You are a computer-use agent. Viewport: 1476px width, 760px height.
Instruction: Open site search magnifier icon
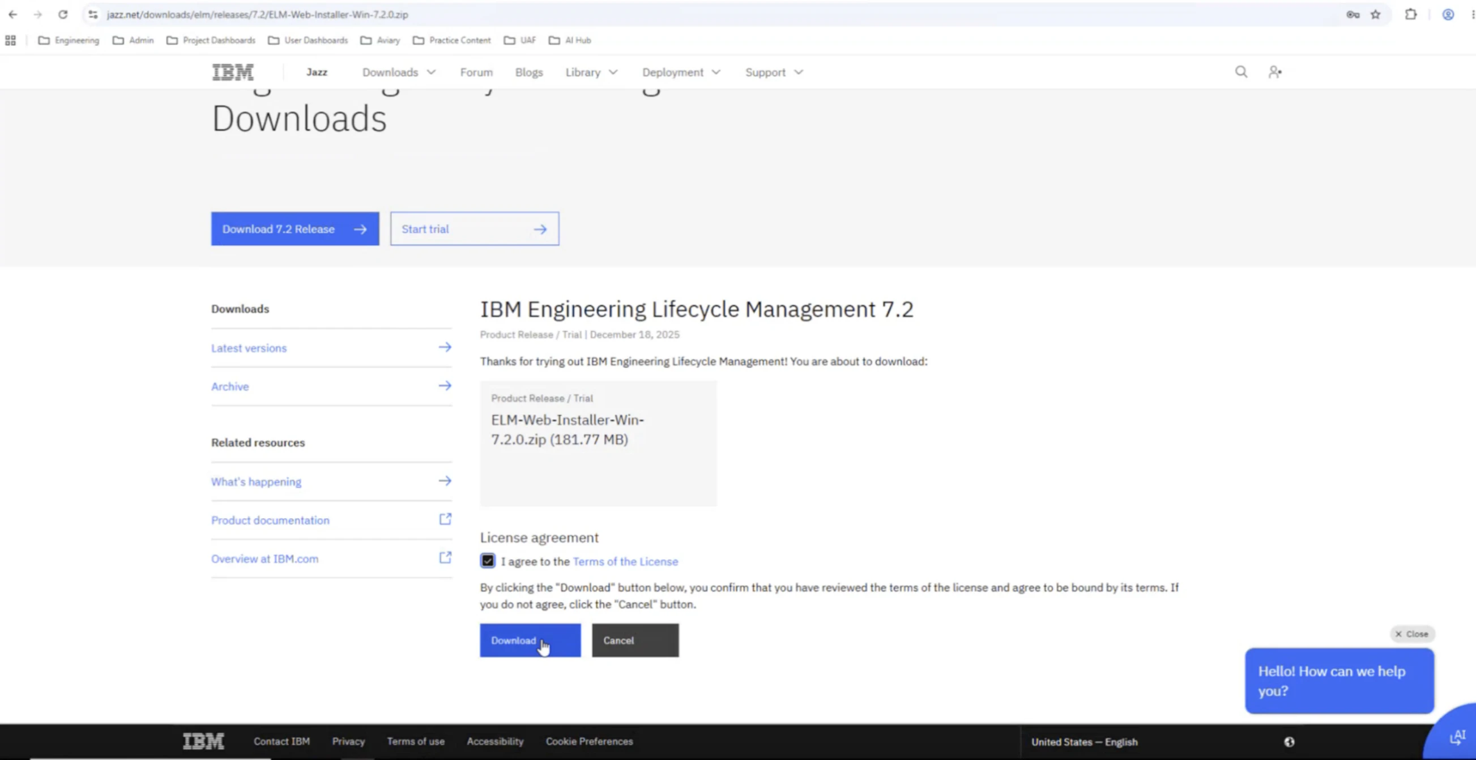pos(1241,71)
